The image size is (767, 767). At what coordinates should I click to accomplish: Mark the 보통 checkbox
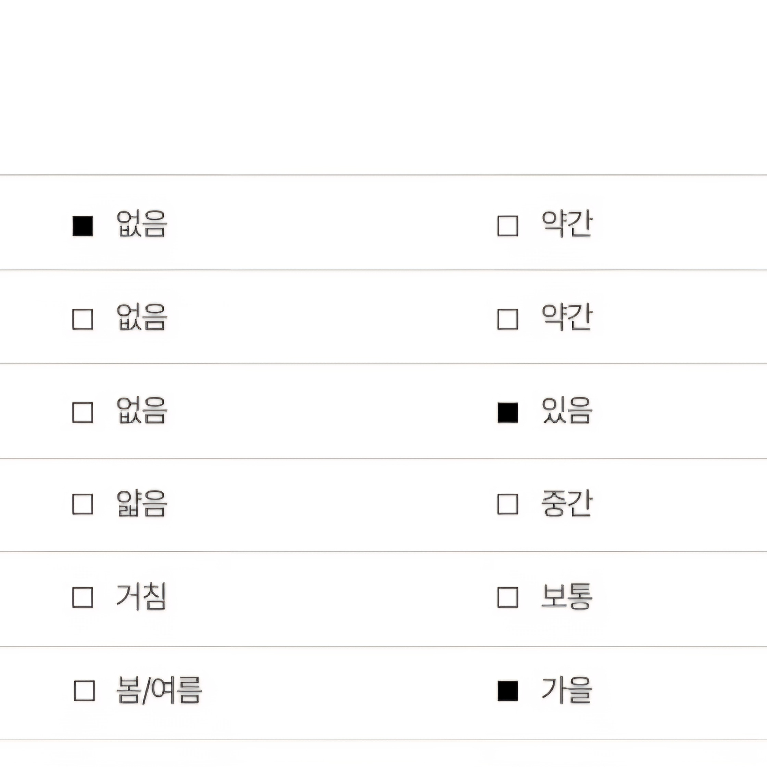(508, 598)
